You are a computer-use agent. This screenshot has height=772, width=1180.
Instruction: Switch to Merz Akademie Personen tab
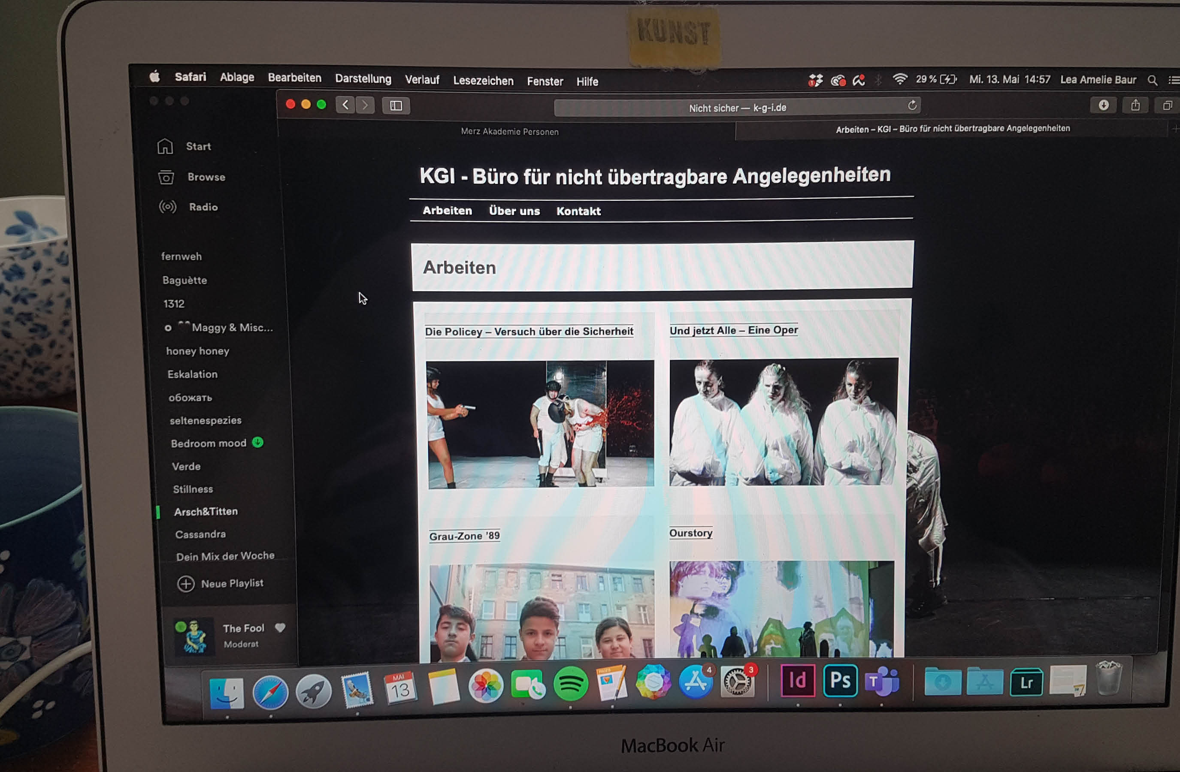509,131
